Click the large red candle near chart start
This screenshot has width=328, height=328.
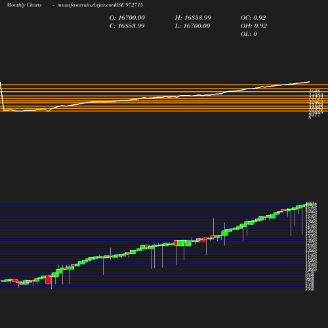[x=48, y=280]
